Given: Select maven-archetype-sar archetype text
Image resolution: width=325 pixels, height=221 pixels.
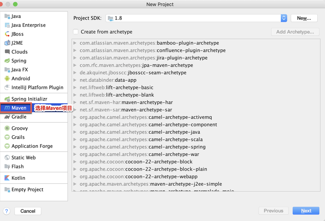Looking at the screenshot, I should pos(147,110).
